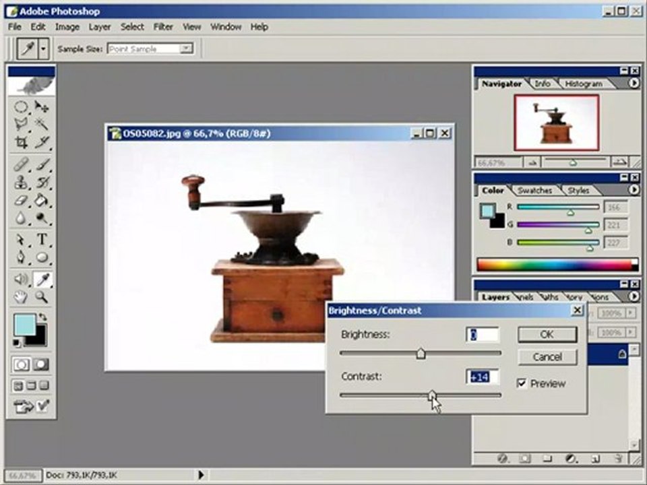This screenshot has height=485, width=647.
Task: Open the Filter menu
Action: point(163,27)
